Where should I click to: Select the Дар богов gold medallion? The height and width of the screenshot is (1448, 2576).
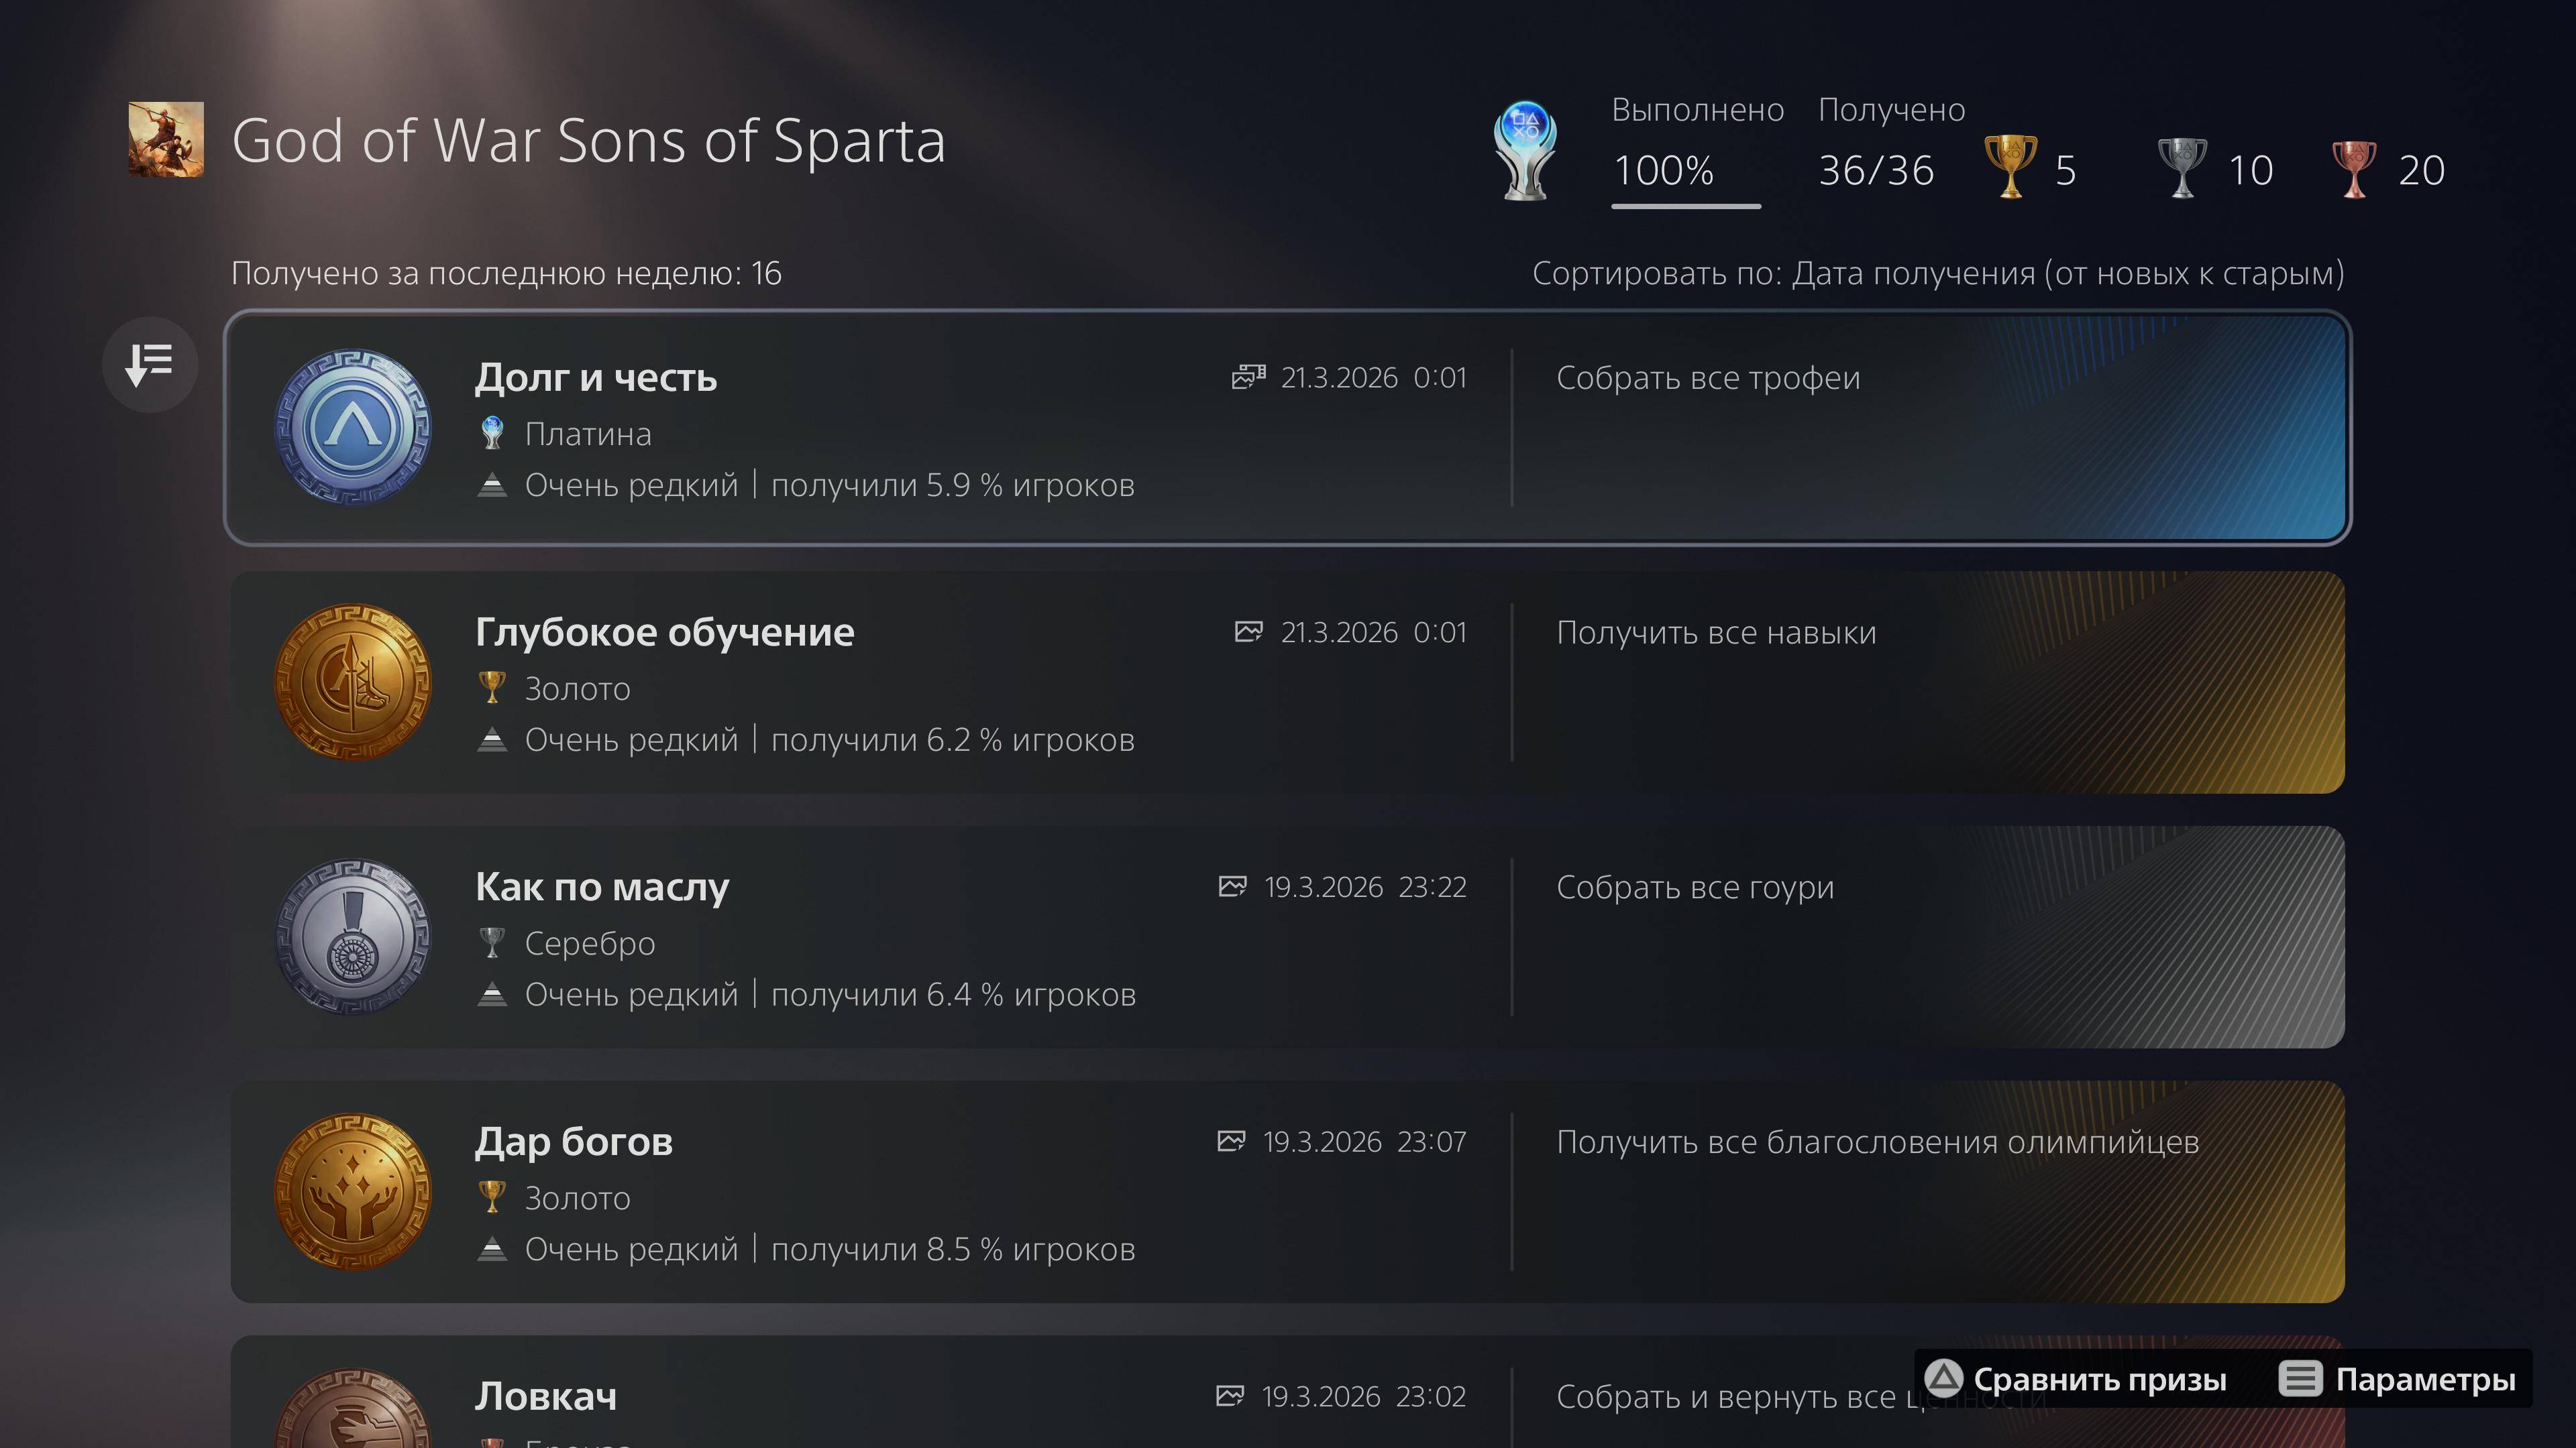click(353, 1192)
